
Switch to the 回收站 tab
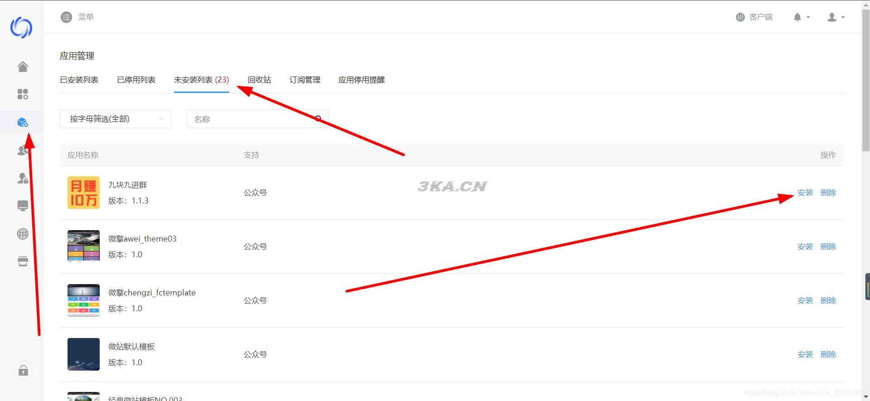click(259, 80)
